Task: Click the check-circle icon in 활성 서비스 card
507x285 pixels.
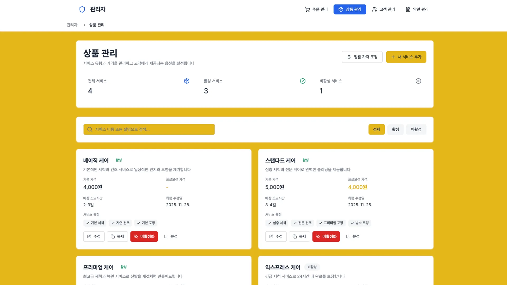Action: pyautogui.click(x=303, y=81)
